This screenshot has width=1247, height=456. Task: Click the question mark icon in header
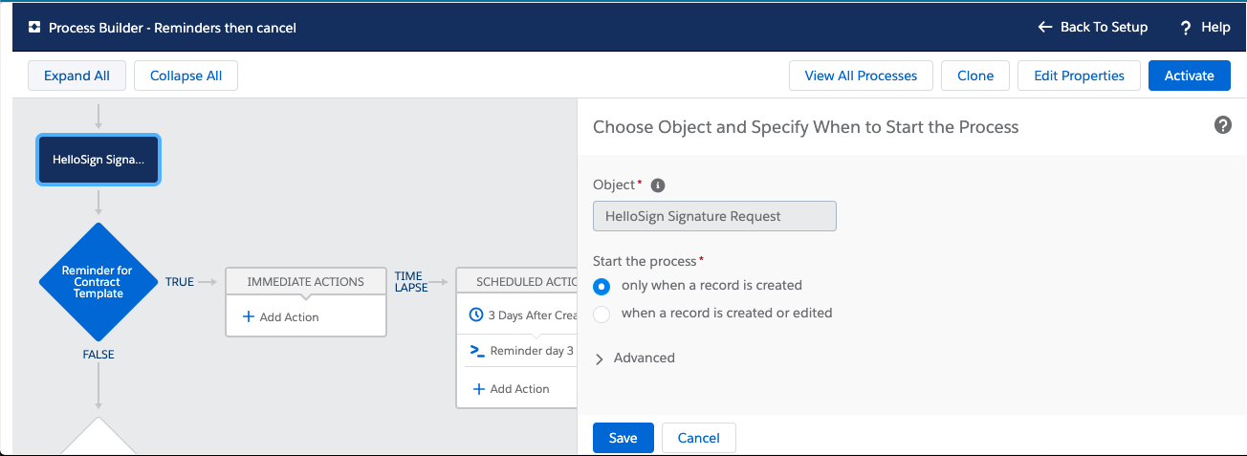1186,28
